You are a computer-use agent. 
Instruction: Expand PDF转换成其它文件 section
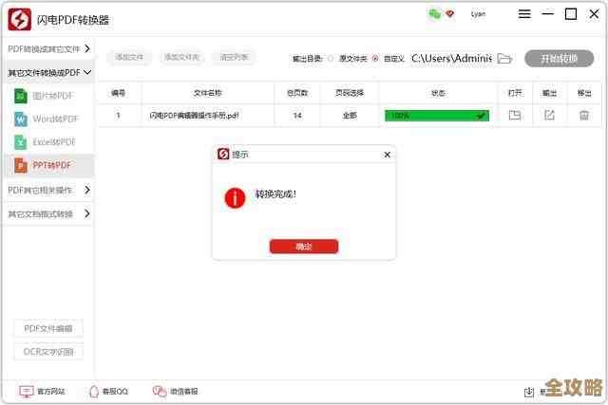point(48,48)
